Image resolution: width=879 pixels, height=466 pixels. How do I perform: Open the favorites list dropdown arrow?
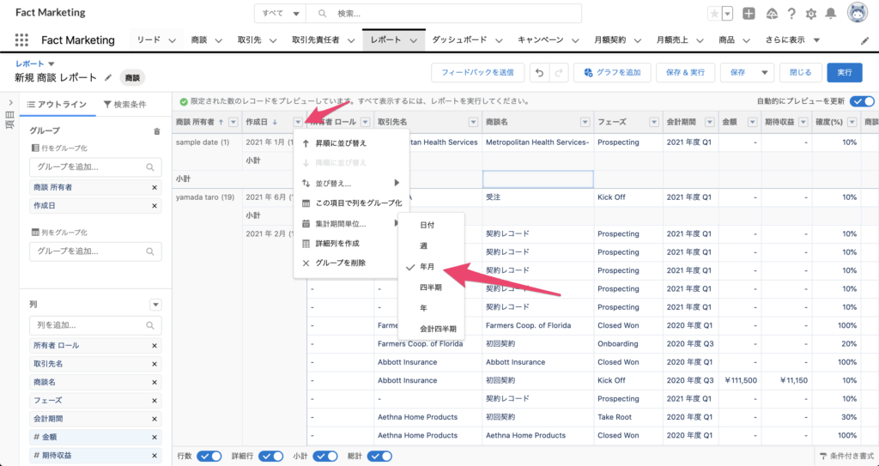(x=728, y=14)
